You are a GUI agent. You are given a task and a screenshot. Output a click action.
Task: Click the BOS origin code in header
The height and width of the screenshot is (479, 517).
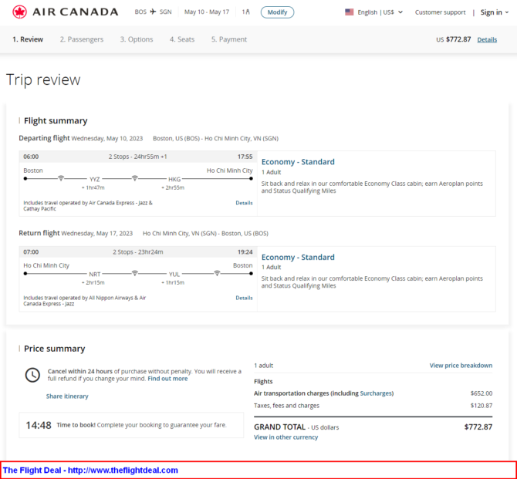coord(140,12)
